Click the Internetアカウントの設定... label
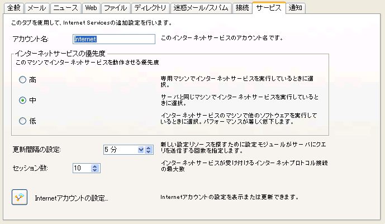This screenshot has height=224, width=385. tap(71, 198)
